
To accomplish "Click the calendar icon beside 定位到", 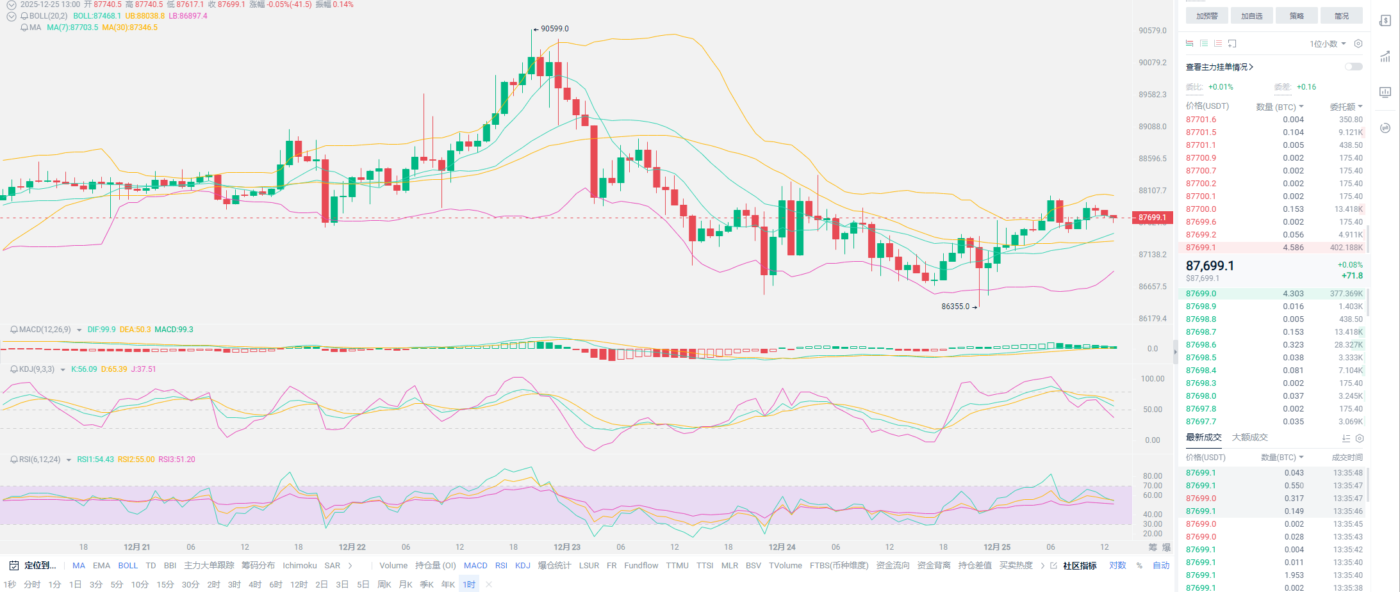I will [x=14, y=566].
